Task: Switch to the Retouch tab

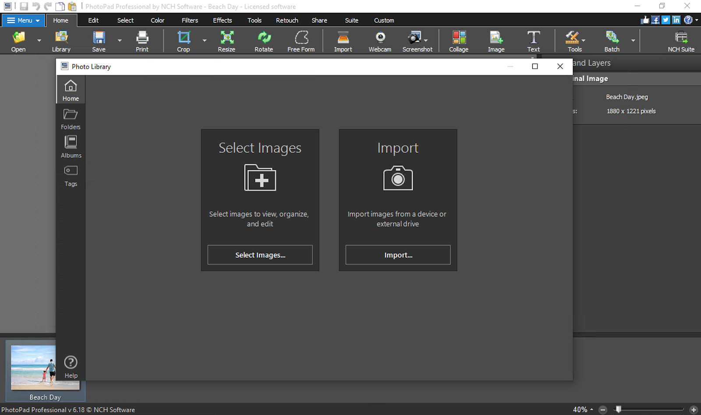Action: (287, 20)
